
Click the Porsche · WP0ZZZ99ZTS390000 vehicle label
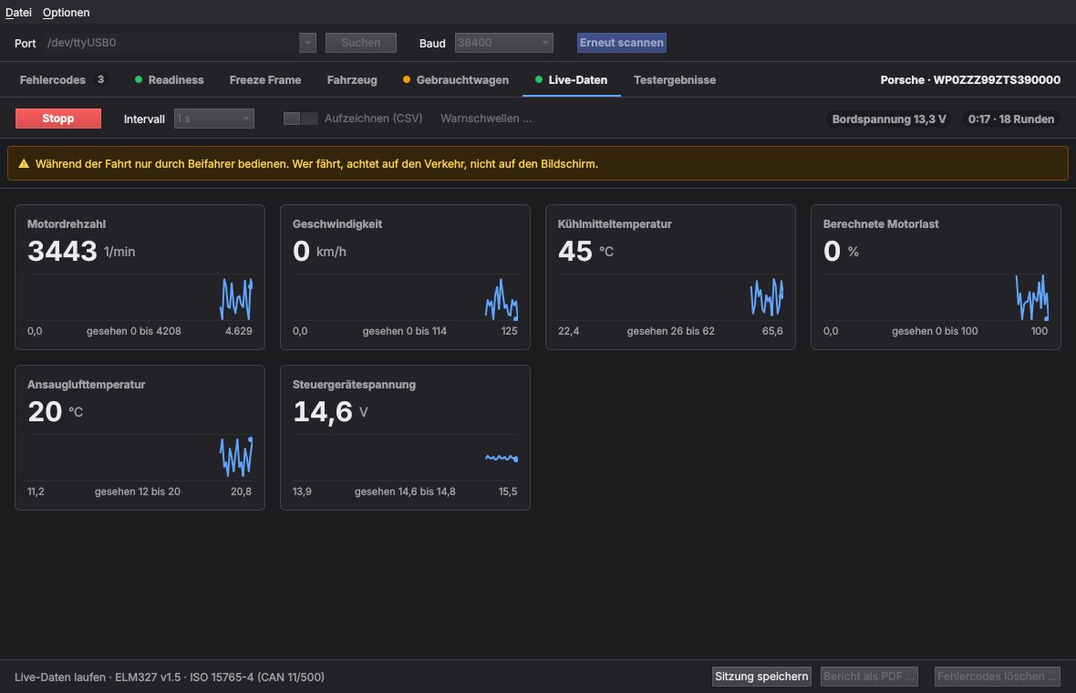[x=970, y=79]
